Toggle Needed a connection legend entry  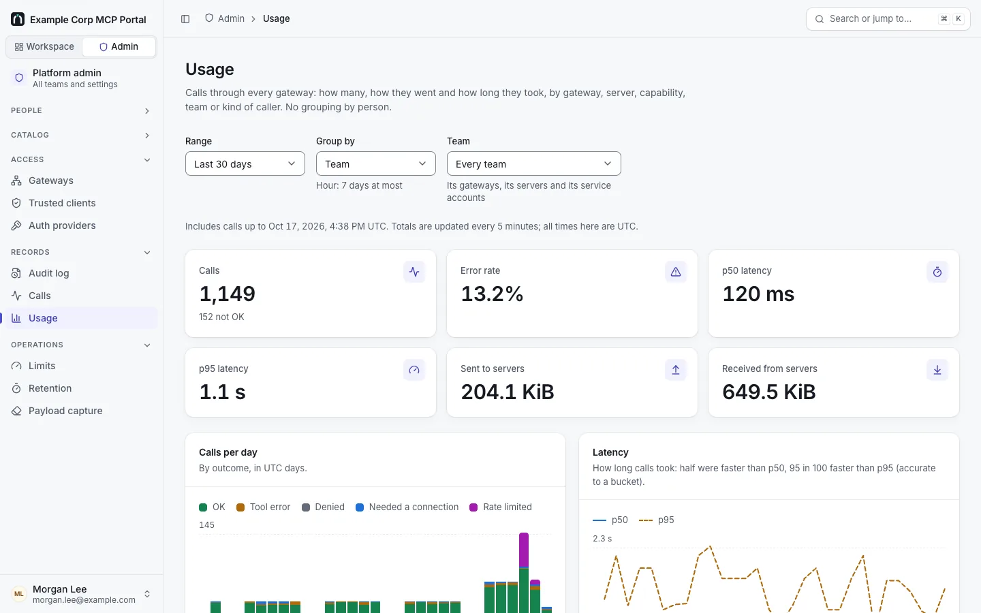coord(407,507)
